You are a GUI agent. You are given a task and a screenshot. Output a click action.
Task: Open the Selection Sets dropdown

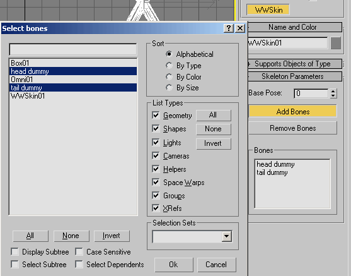click(x=227, y=236)
